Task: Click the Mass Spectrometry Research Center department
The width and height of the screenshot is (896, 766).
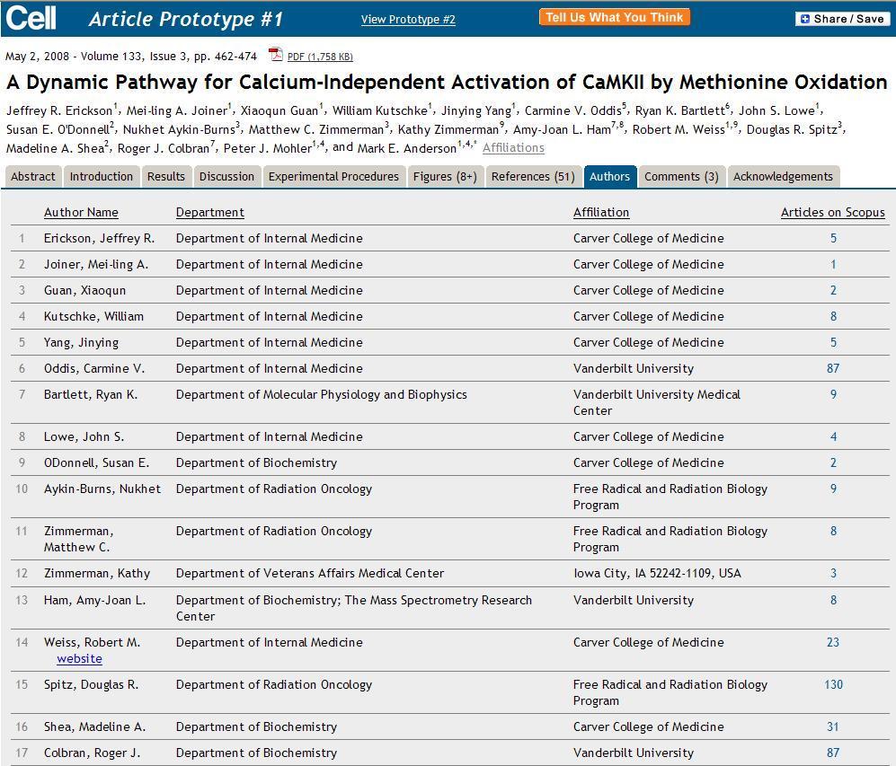Action: pyautogui.click(x=354, y=608)
